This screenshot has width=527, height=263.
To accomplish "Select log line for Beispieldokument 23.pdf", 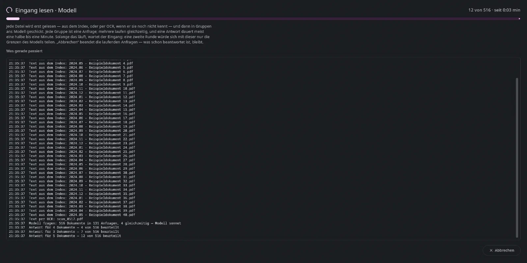I will (x=72, y=143).
